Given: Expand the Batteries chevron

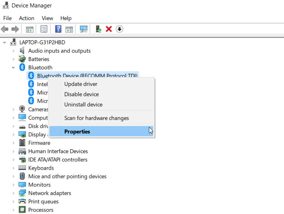Looking at the screenshot, I should (x=13, y=59).
